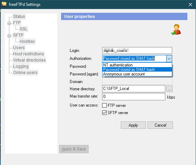The image size is (196, 165).
Task: Choose Password stored as SHA1 hash option
Action: 137,70
